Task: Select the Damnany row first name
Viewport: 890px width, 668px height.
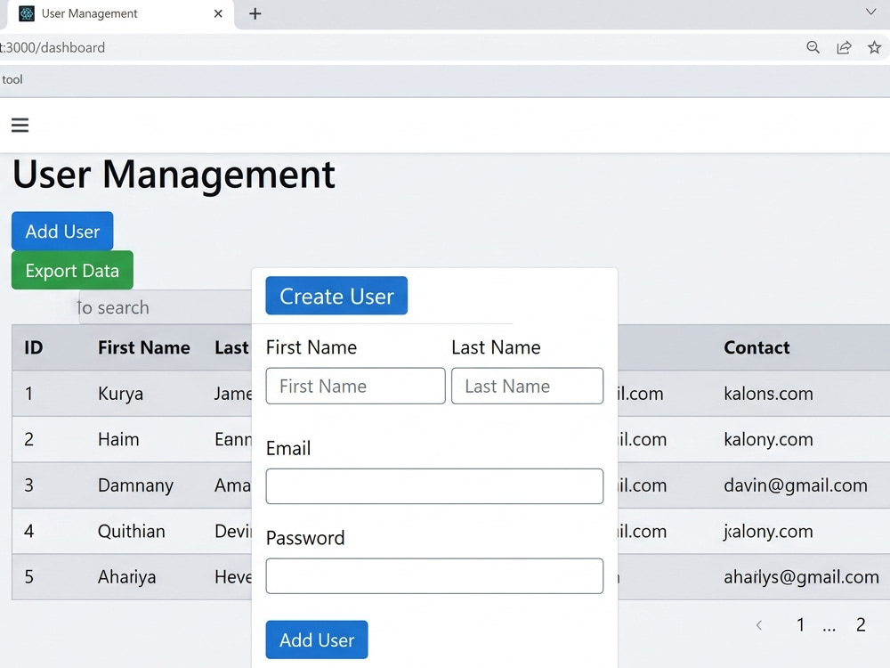Action: [135, 485]
